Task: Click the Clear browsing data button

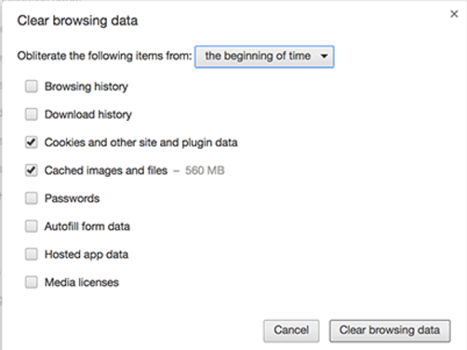Action: (x=390, y=330)
